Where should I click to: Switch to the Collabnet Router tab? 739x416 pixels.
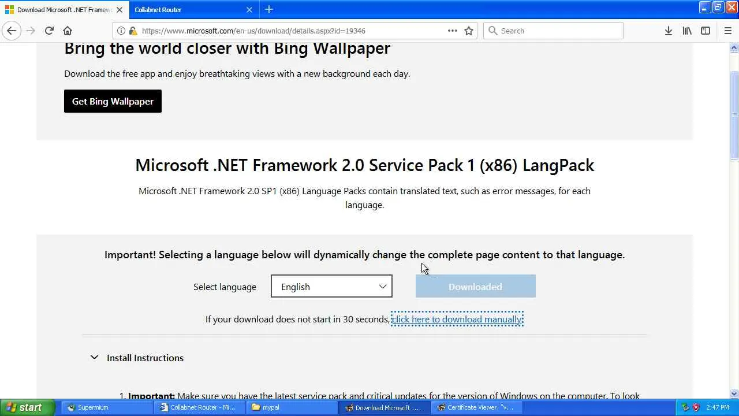(x=193, y=10)
